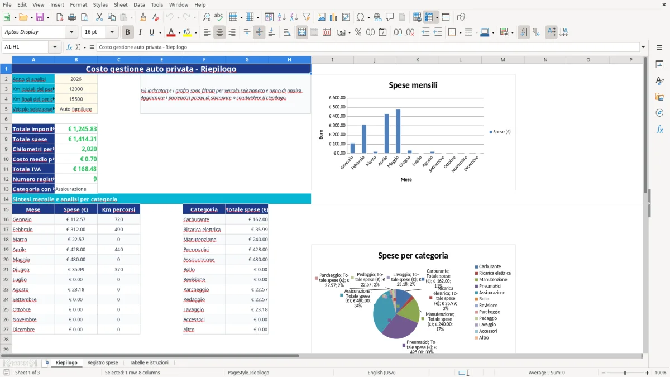Click the formula input line

[x=368, y=47]
